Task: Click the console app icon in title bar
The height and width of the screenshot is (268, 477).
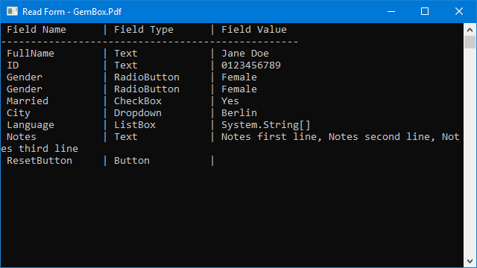Action: pos(12,12)
